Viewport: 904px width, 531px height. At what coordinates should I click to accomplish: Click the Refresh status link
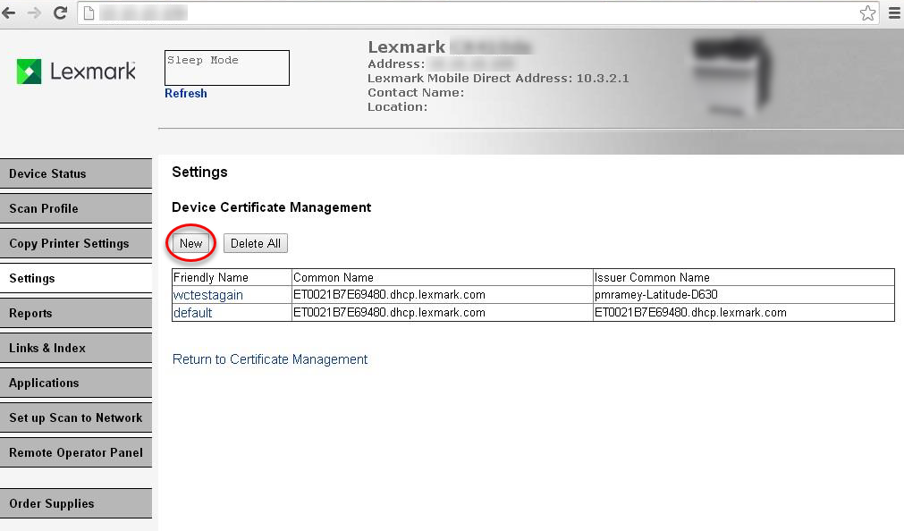(x=186, y=93)
